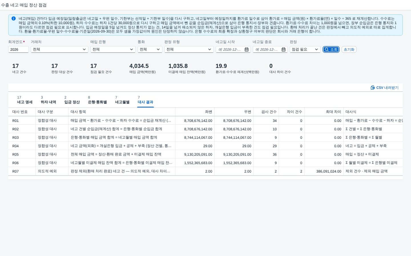Open calendar picker for 네고일 종료
Viewport: 411px width, 256px height.
(283, 49)
